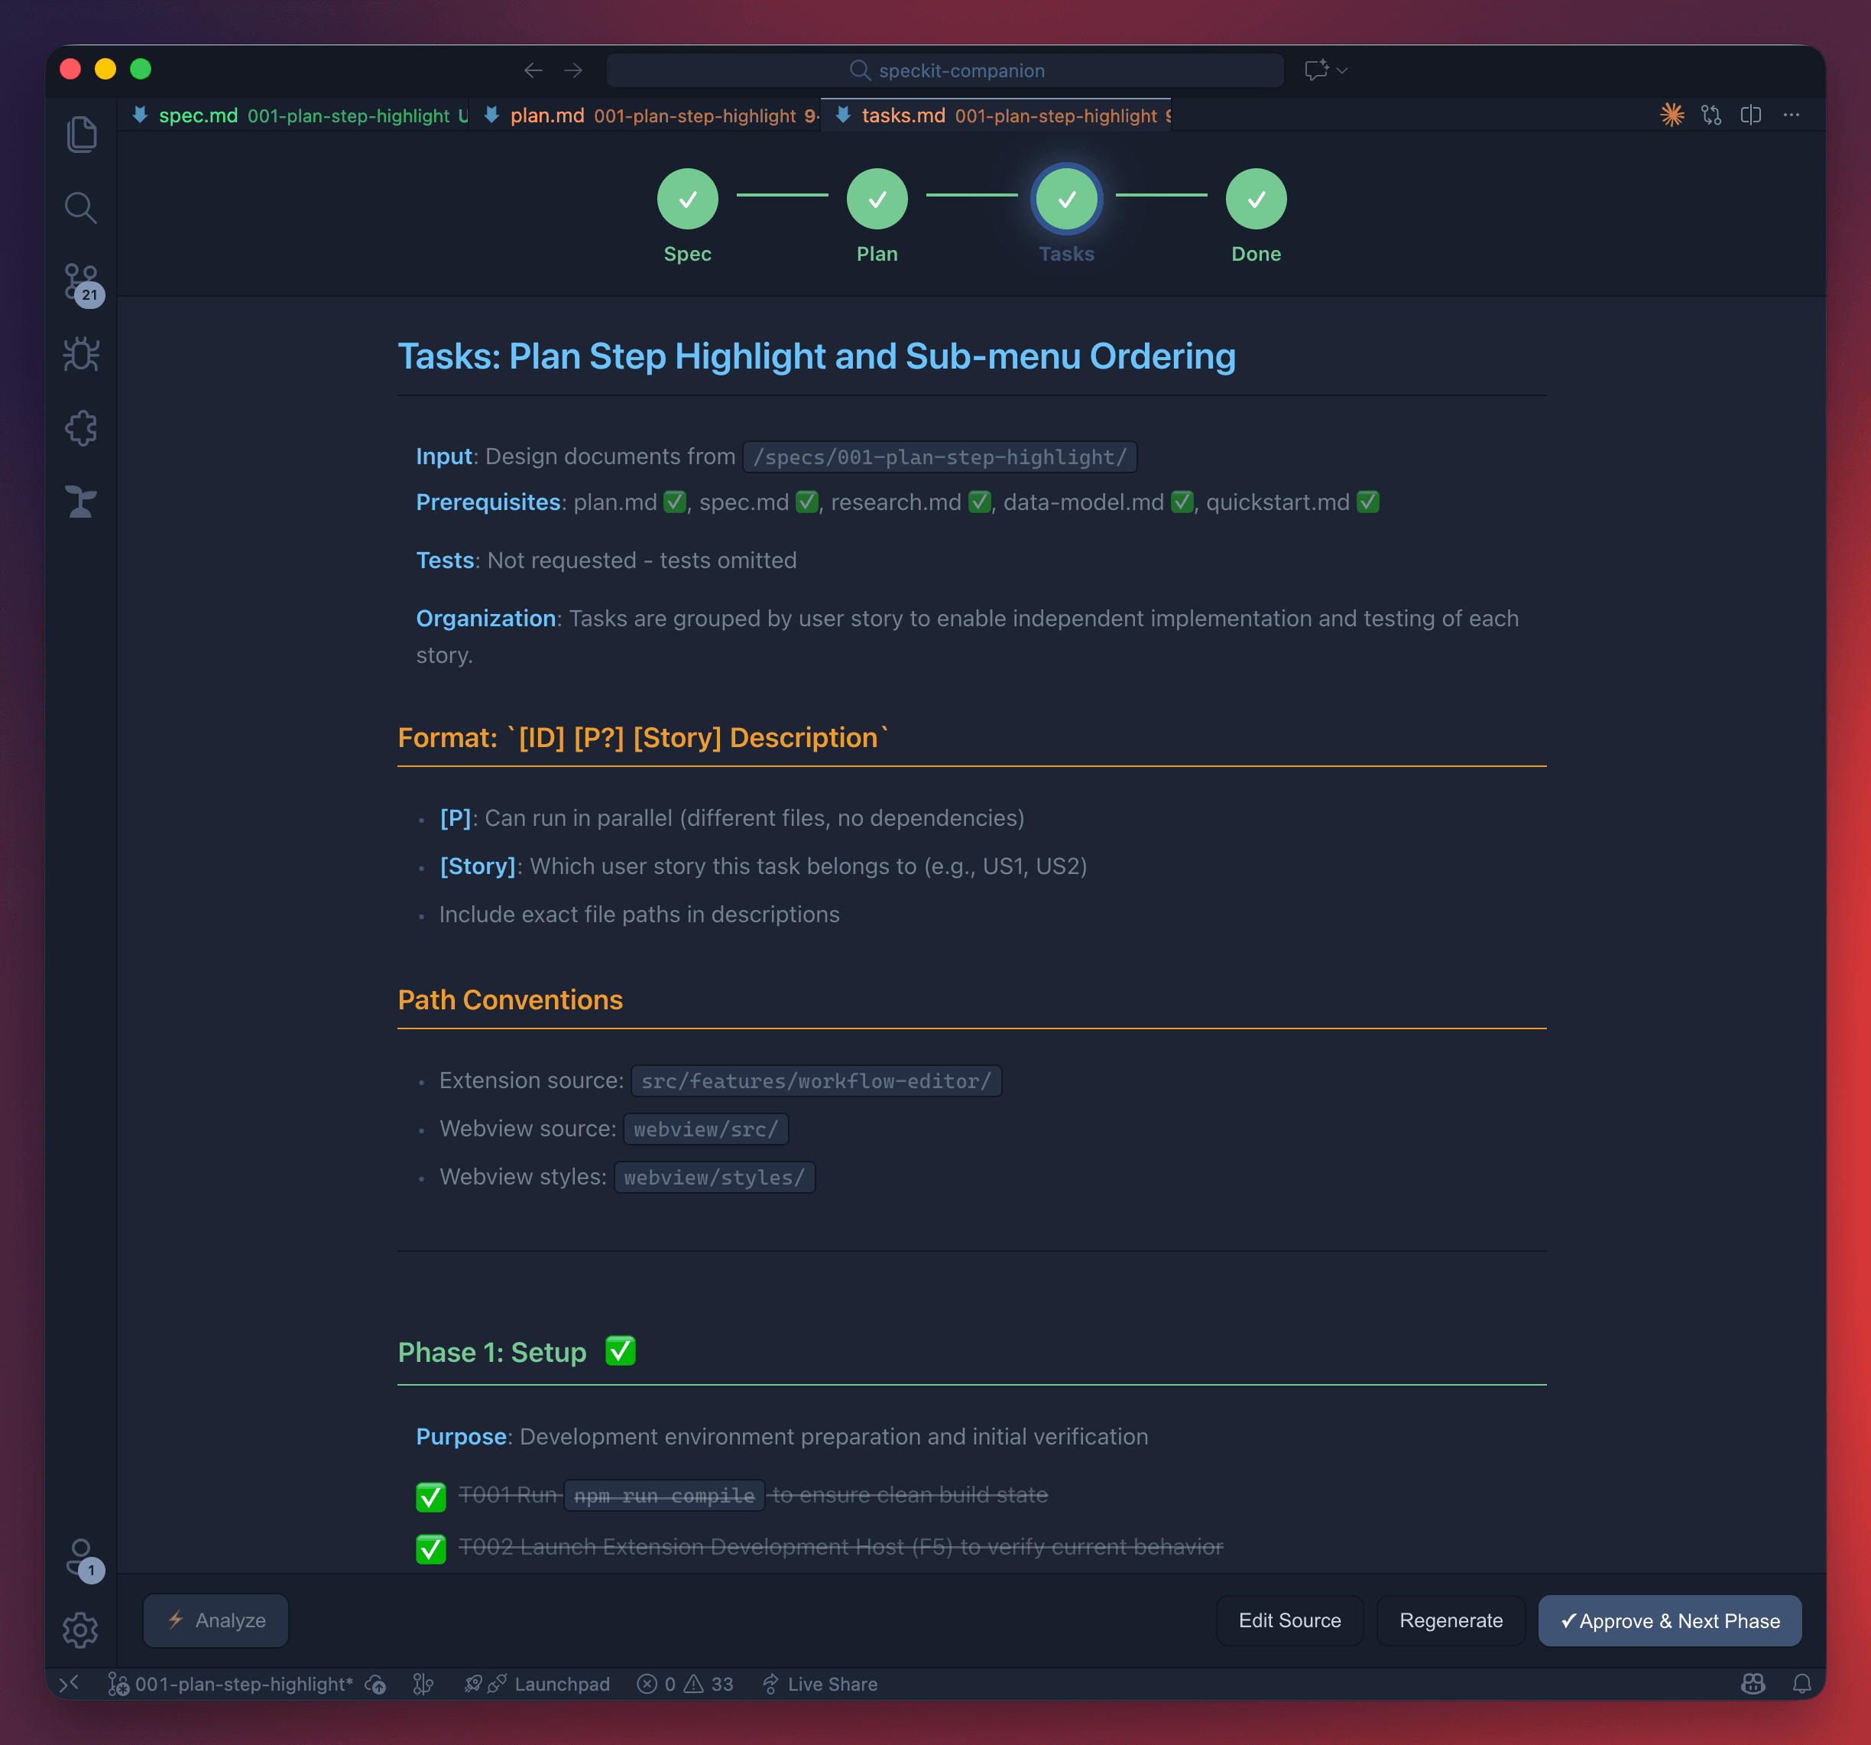1871x1745 pixels.
Task: Click the Phase 1: Setup completion checkmark
Action: pos(620,1350)
